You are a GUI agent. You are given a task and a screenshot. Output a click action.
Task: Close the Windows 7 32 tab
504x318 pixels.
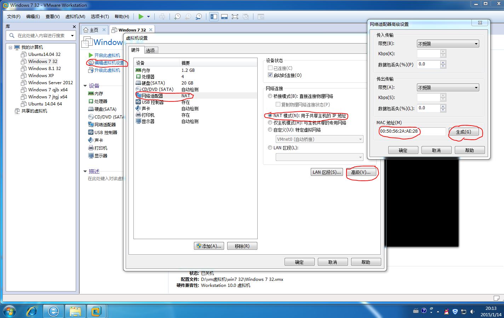151,30
